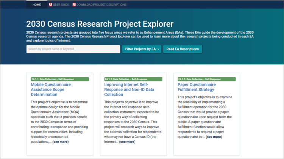Click the 2030 Census Research Project Explorer heading
The image size is (284, 159).
pos(100,24)
